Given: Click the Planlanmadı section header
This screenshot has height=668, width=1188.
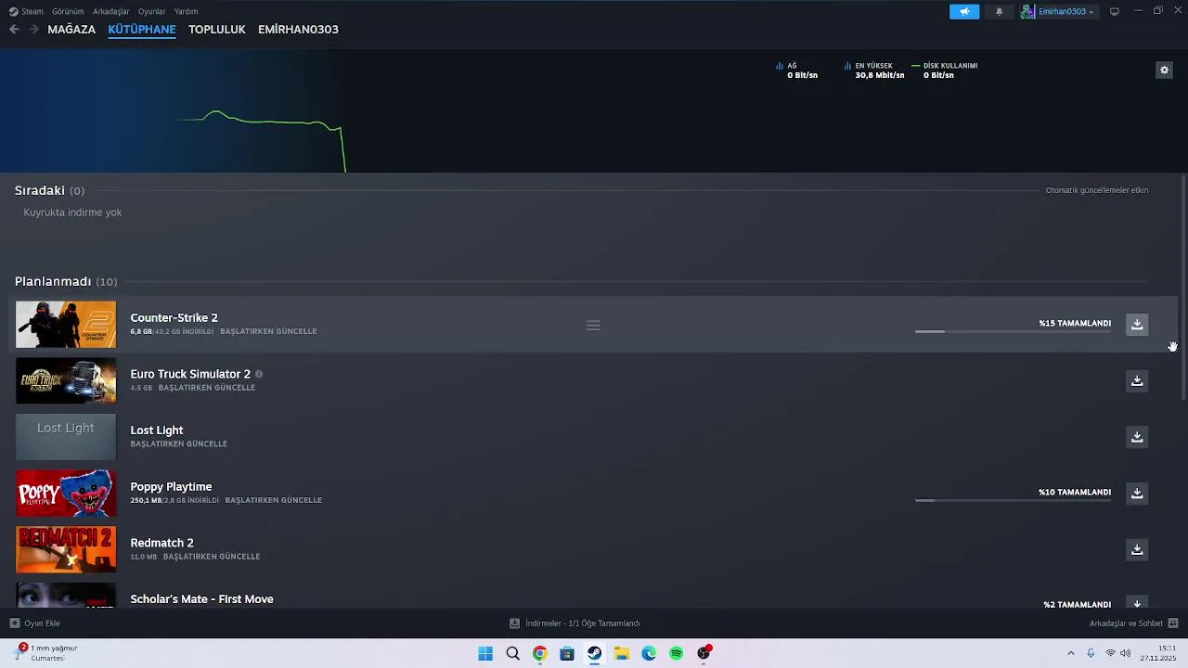Looking at the screenshot, I should pyautogui.click(x=66, y=281).
